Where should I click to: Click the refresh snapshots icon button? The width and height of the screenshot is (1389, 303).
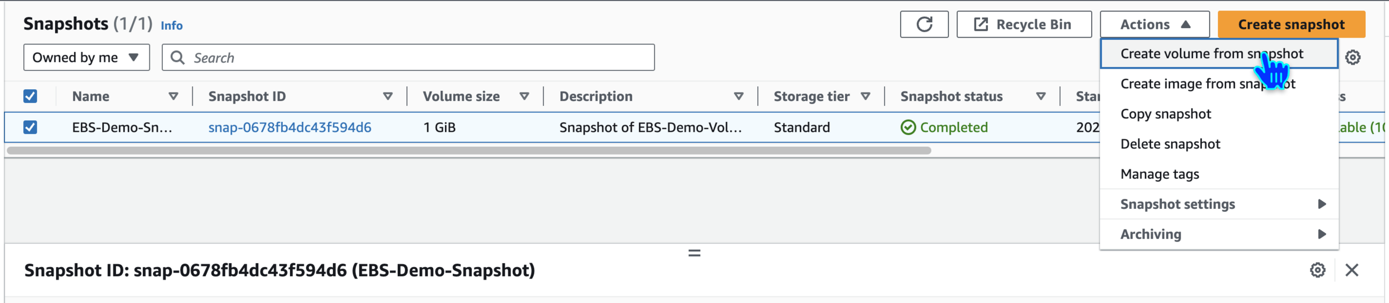tap(924, 24)
